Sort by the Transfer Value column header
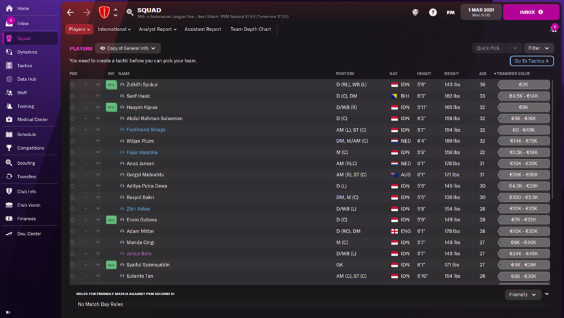This screenshot has width=564, height=318. point(513,74)
